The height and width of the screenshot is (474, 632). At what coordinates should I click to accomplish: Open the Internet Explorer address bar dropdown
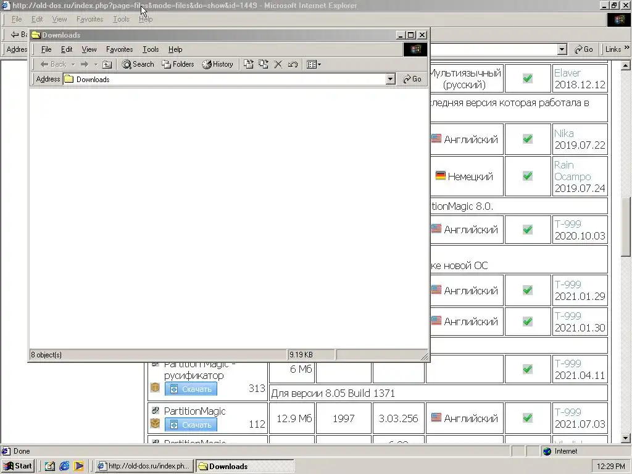pyautogui.click(x=562, y=49)
